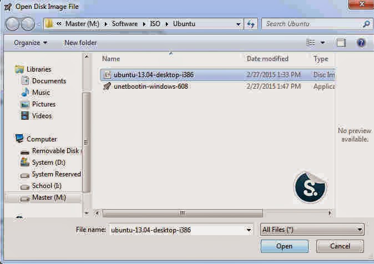Open System (D:) in navigation pane
This screenshot has height=264, width=374.
[49, 163]
